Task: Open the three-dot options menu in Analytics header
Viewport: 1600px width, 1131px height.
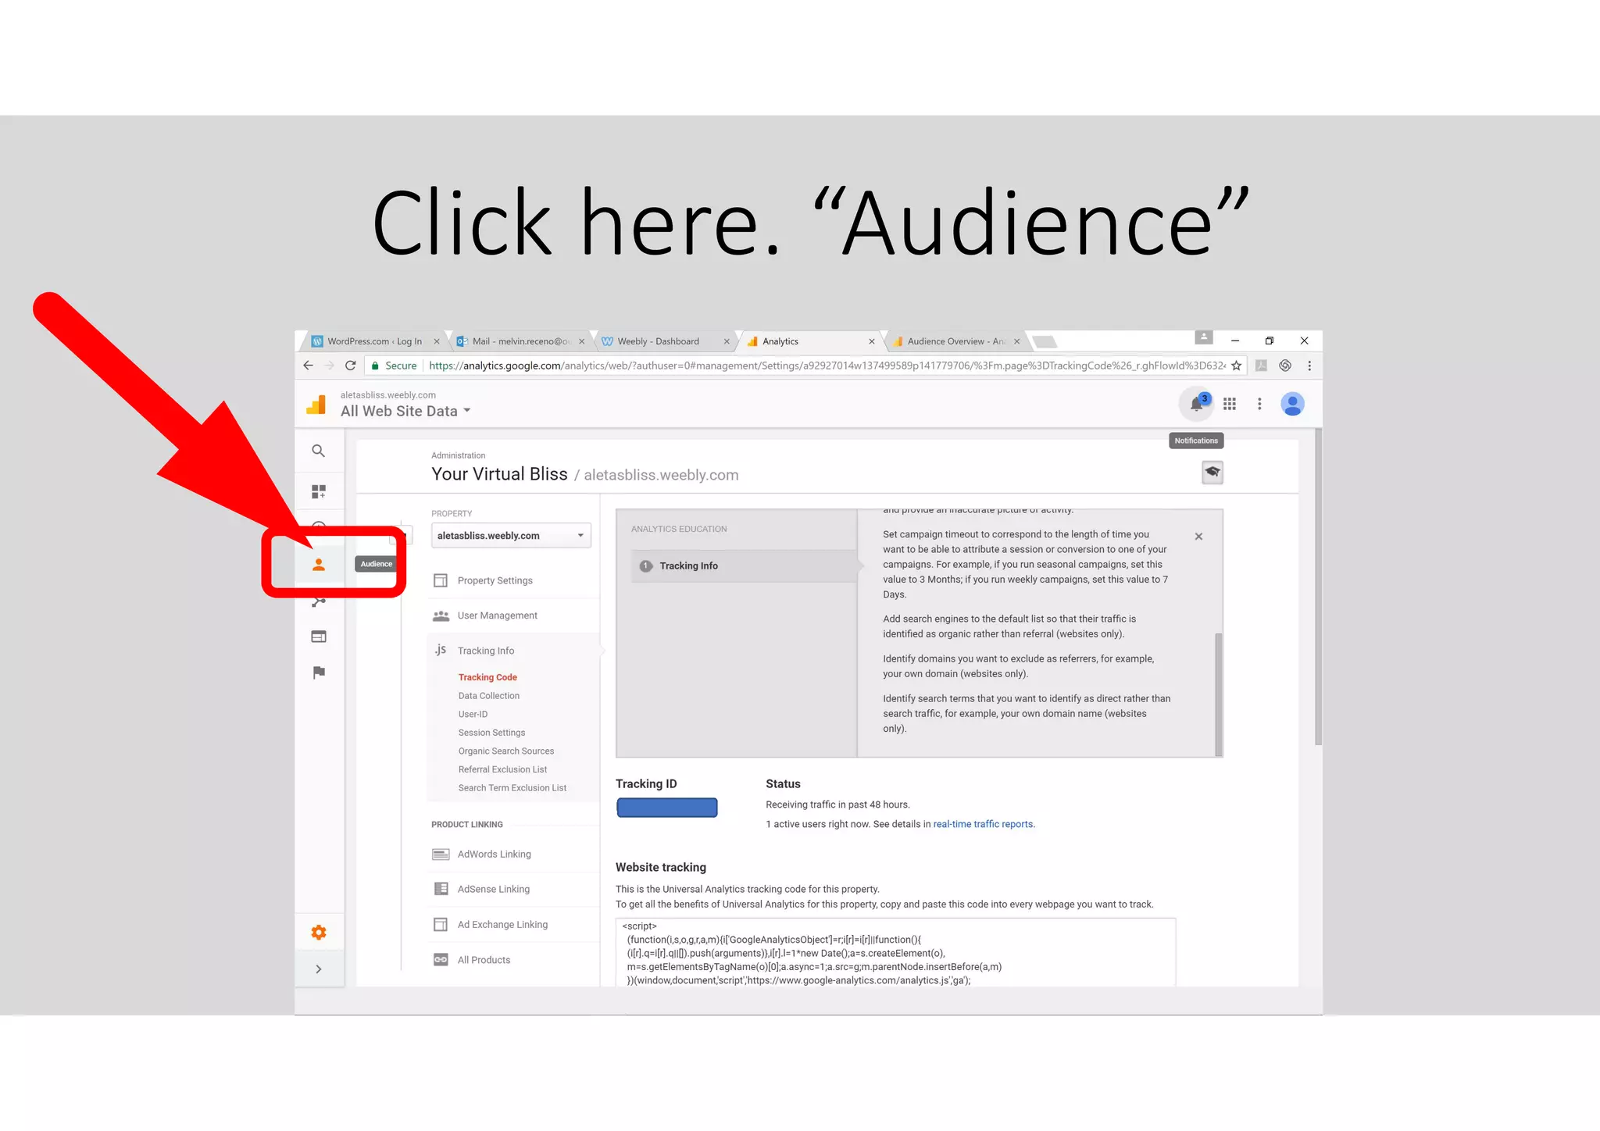Action: [x=1259, y=404]
